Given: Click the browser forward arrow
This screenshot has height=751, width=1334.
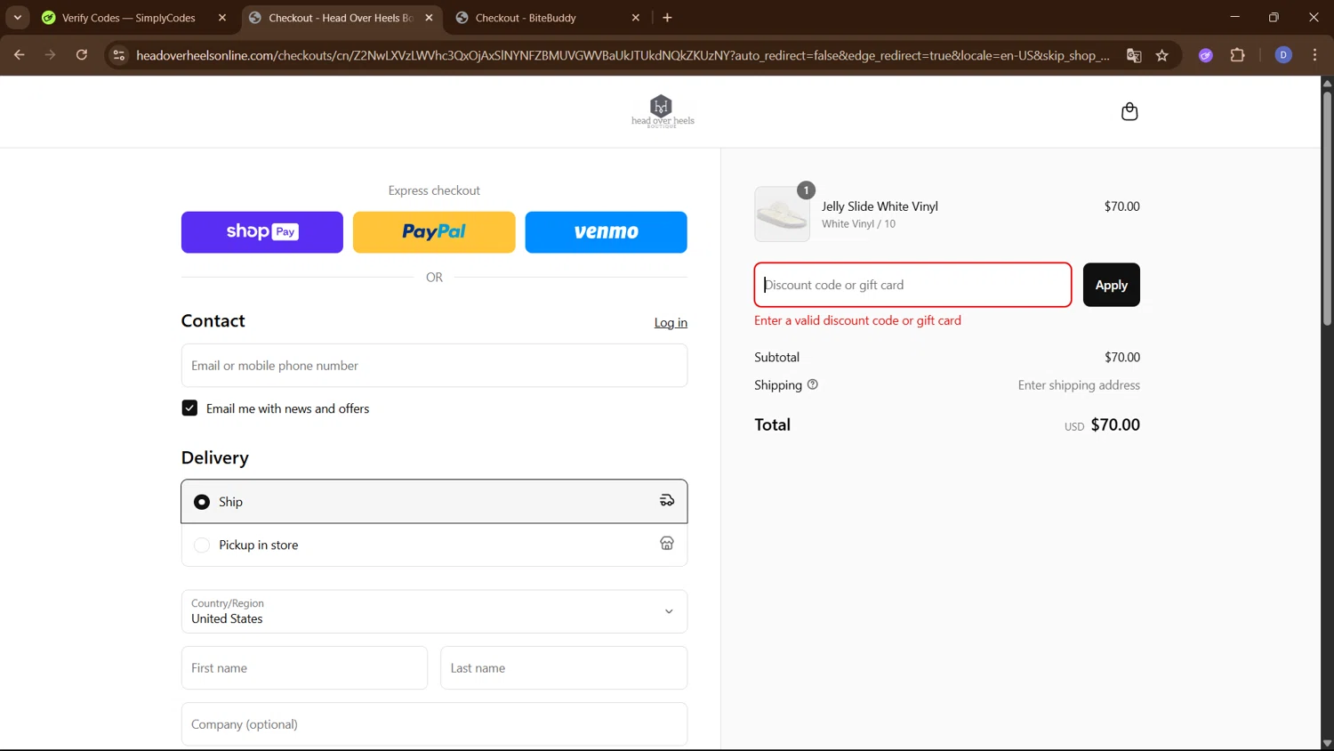Looking at the screenshot, I should click(50, 55).
